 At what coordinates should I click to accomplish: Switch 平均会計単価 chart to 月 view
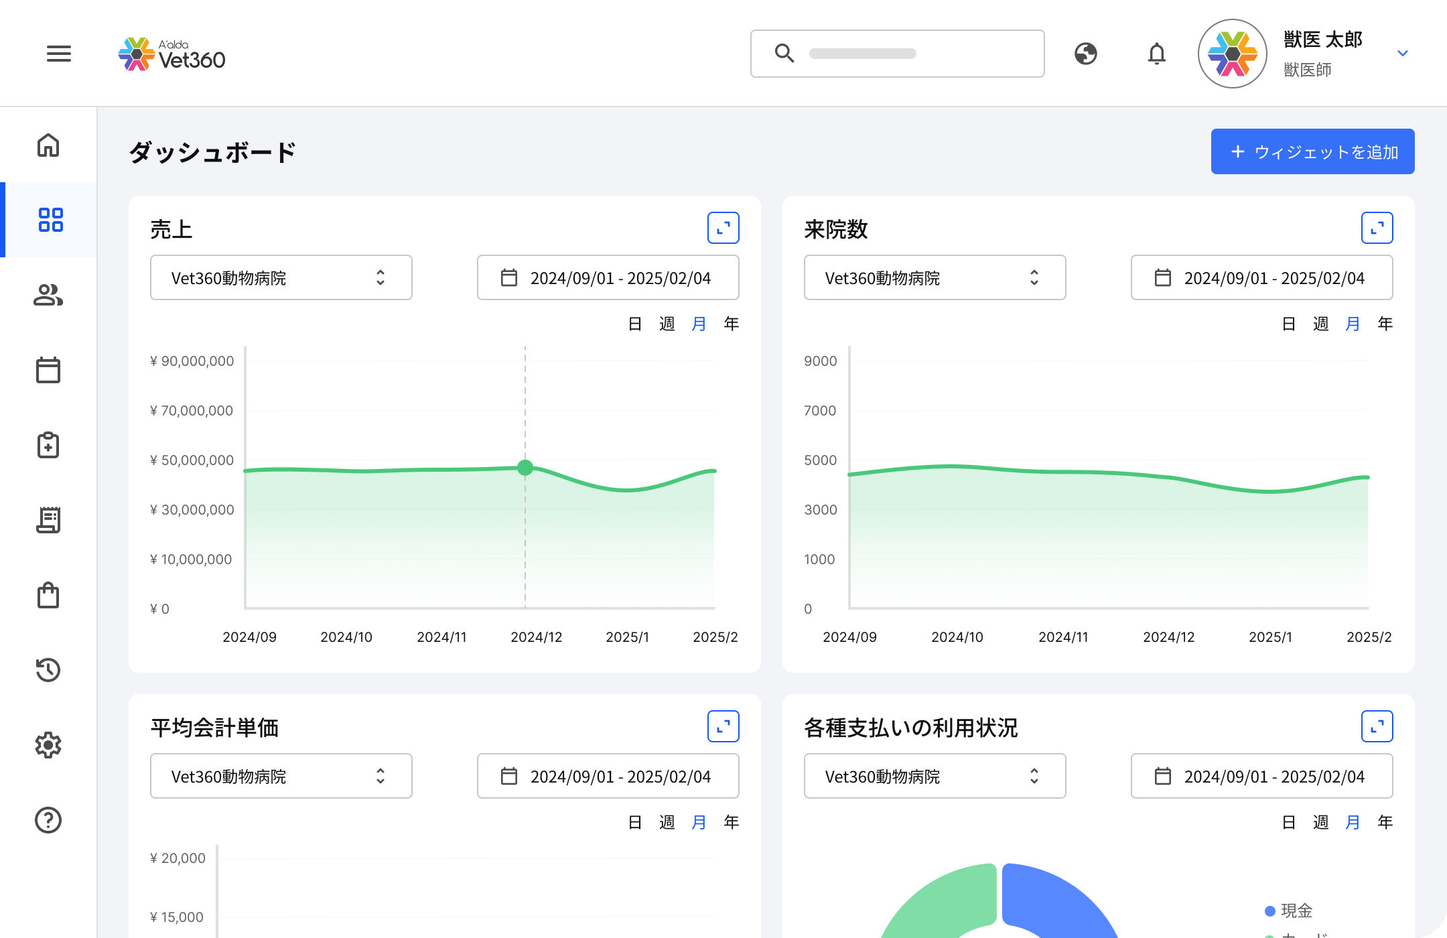699,823
